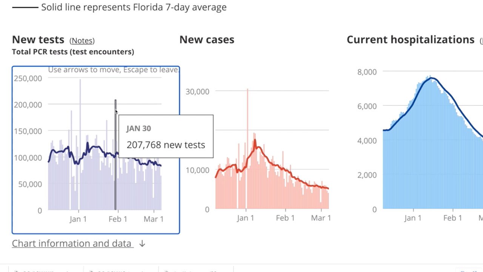This screenshot has height=272, width=483.
Task: Click the JAN 30 tooltip box
Action: tap(166, 136)
